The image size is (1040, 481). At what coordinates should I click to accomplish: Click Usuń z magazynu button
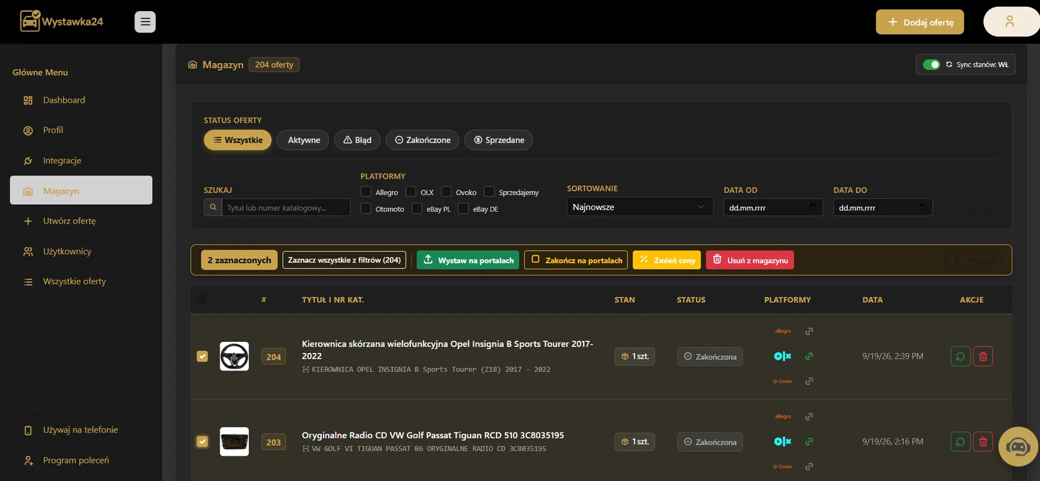[750, 260]
